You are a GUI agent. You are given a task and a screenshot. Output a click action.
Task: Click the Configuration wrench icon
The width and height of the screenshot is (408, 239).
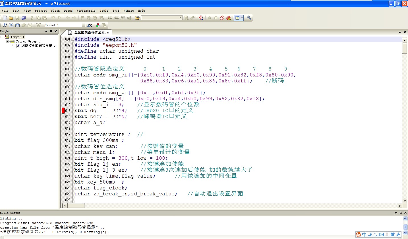click(249, 18)
